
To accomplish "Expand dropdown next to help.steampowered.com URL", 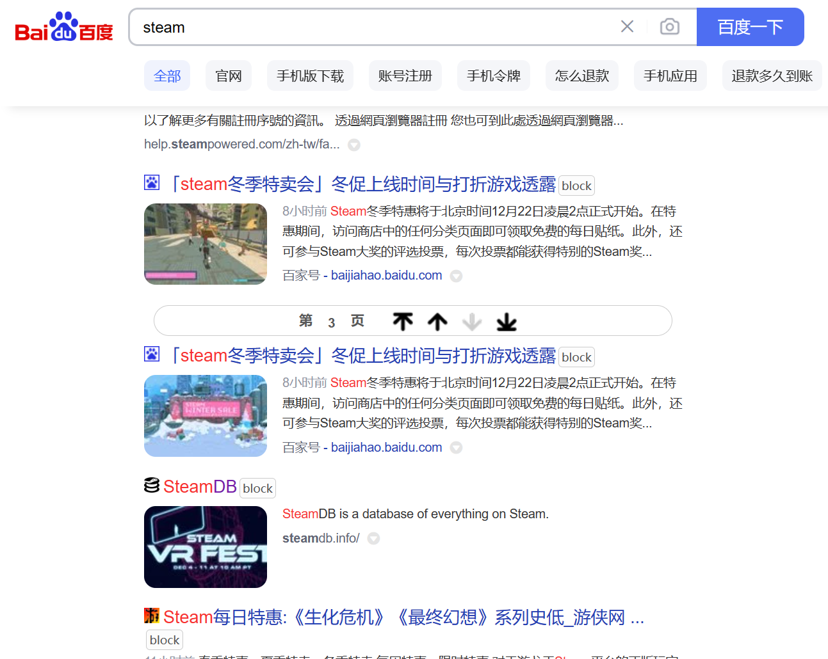I will 354,145.
